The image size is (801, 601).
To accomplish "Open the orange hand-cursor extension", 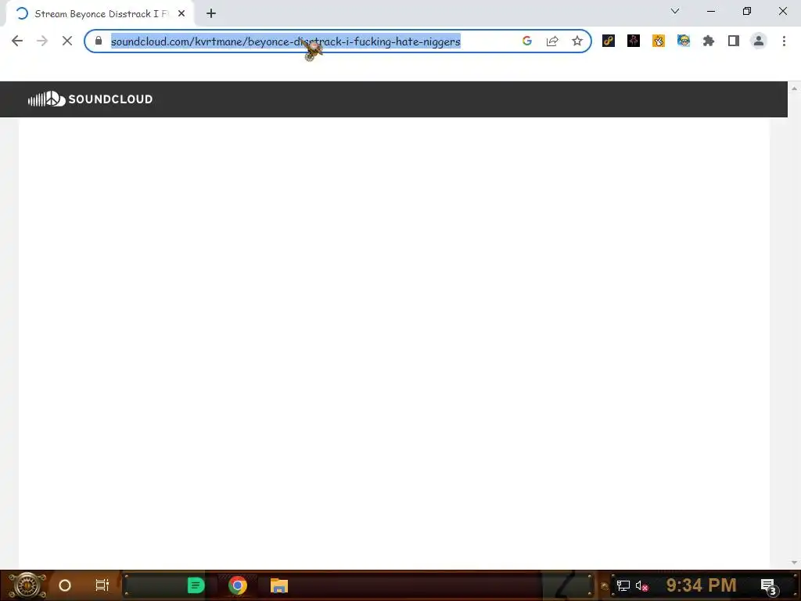I will 659,41.
